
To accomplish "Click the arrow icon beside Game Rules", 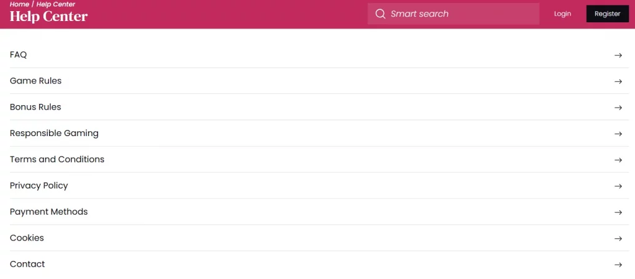I will [618, 81].
